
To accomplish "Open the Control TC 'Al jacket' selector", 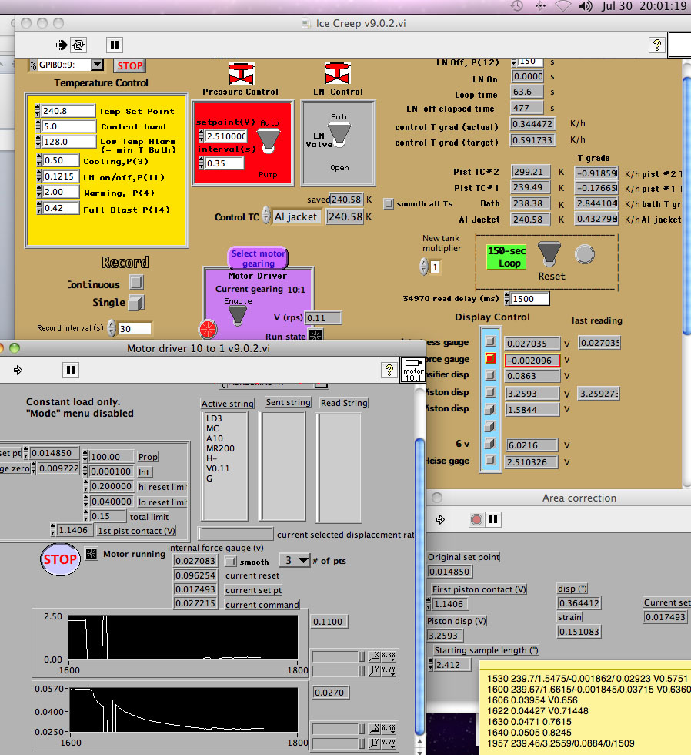I will click(x=297, y=217).
